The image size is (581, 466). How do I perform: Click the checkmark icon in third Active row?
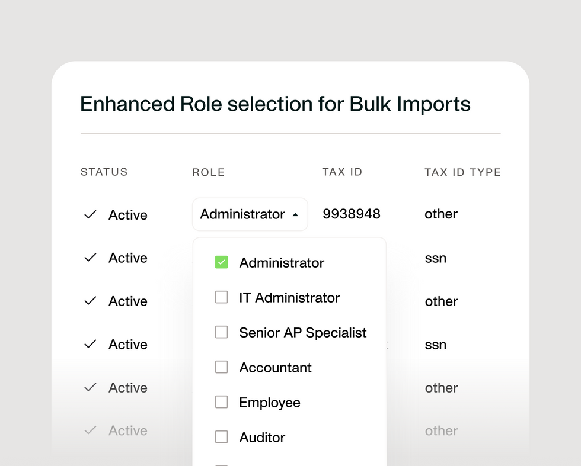click(90, 301)
